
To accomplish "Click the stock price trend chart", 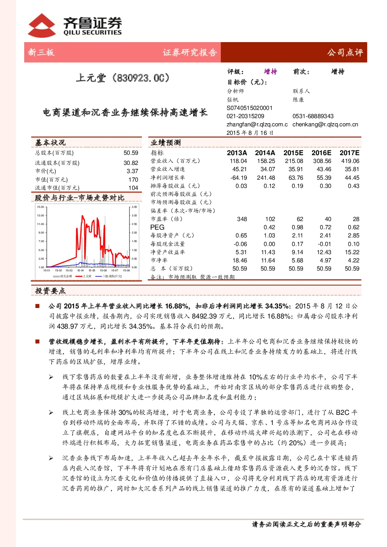I will pyautogui.click(x=87, y=241).
